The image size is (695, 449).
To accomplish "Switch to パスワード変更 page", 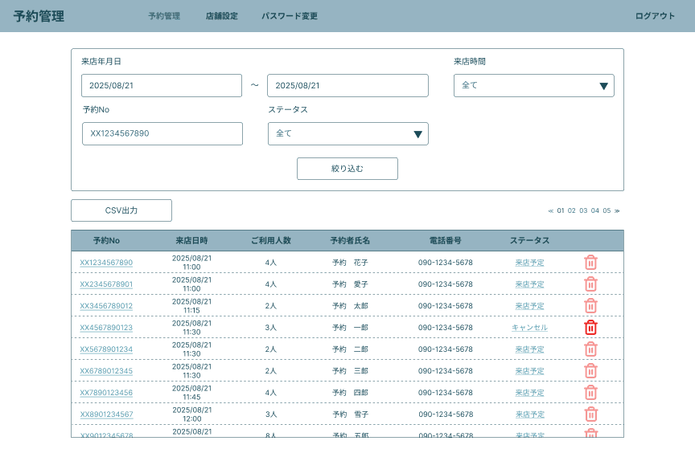I will pyautogui.click(x=290, y=16).
